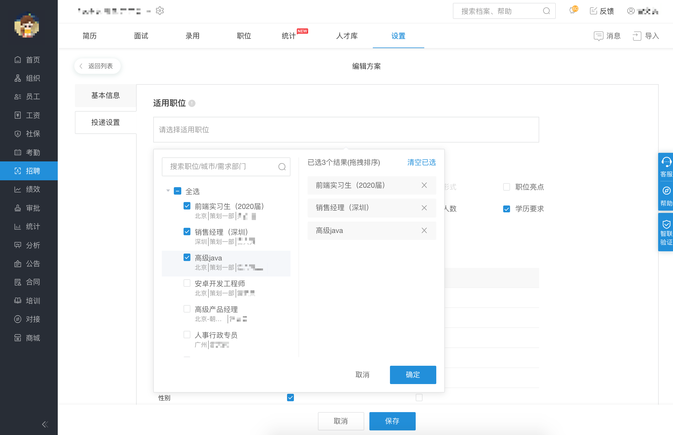Open the 请选择适用职位 selector field
The image size is (673, 435).
click(346, 130)
